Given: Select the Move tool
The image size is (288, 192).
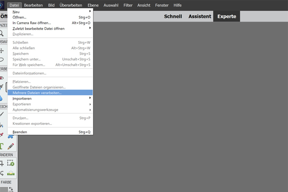Looking at the screenshot, I should point(2,51).
